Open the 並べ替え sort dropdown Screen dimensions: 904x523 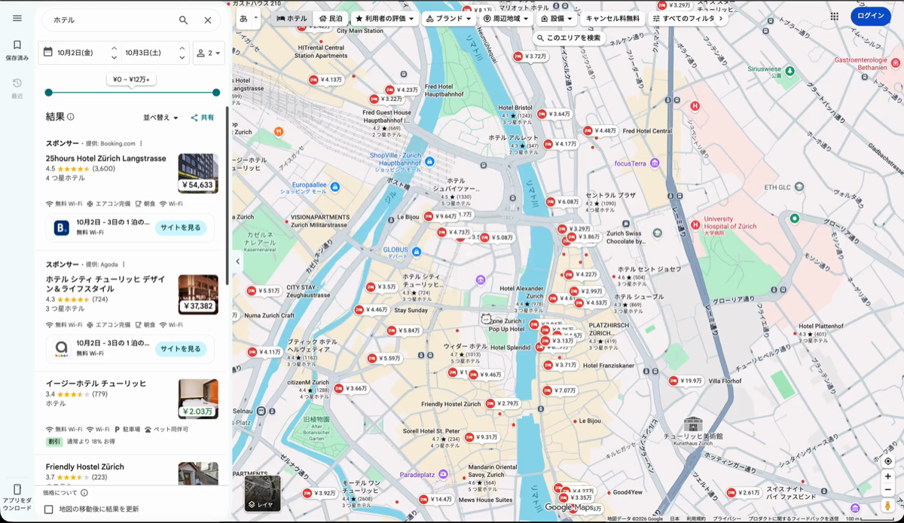tap(161, 118)
